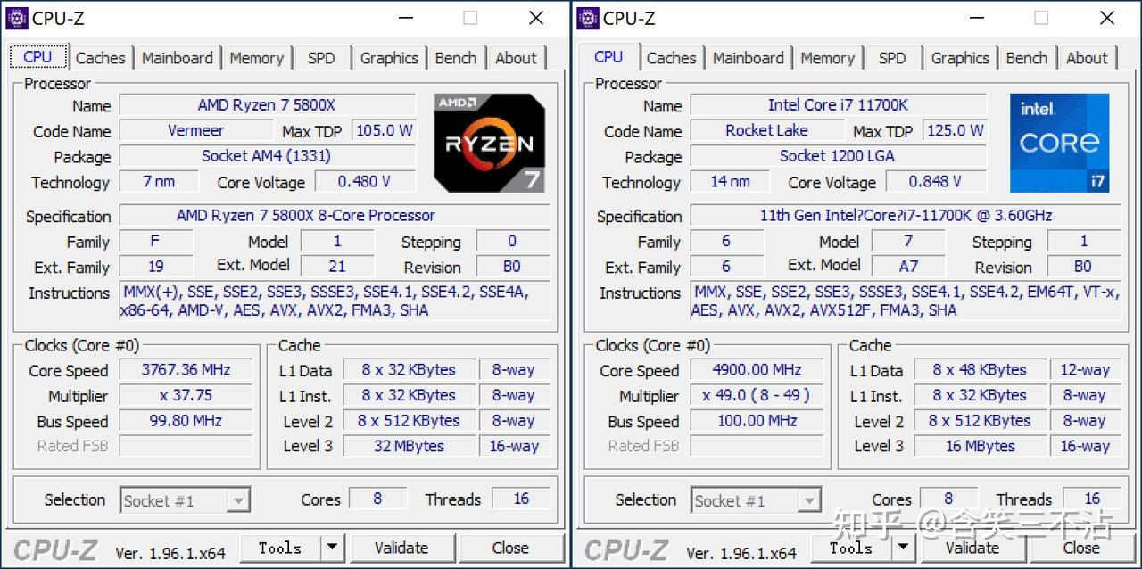Open Graphics tab in the Intel window
The height and width of the screenshot is (569, 1142).
[960, 58]
